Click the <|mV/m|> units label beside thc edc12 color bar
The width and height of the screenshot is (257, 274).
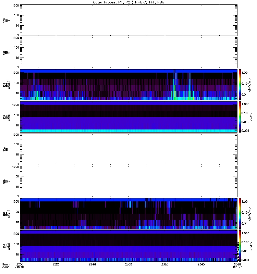pyautogui.click(x=250, y=214)
